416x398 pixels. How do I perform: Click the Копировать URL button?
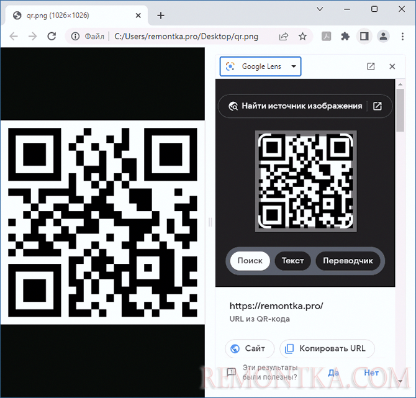point(327,348)
